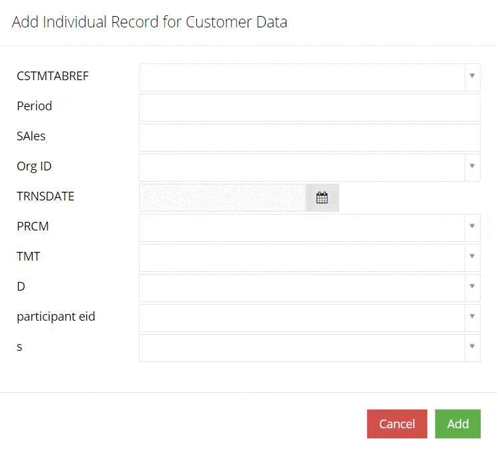Expand the D field dropdown arrow
This screenshot has width=498, height=457.
pos(472,286)
